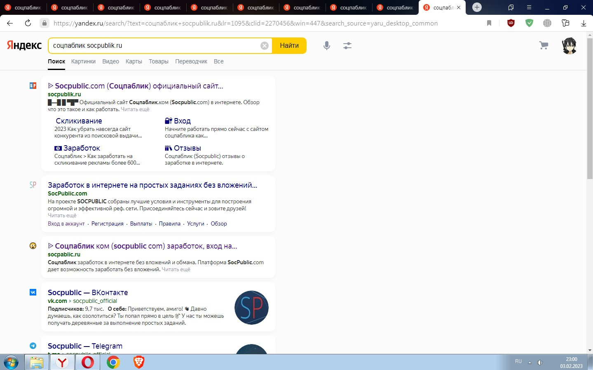Viewport: 593px width, 370px height.
Task: Expand Читать ещё in first result snippet
Action: coord(135,109)
